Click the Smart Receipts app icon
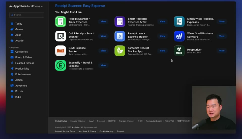Viewport: 242px width, 139px height. [x=120, y=22]
